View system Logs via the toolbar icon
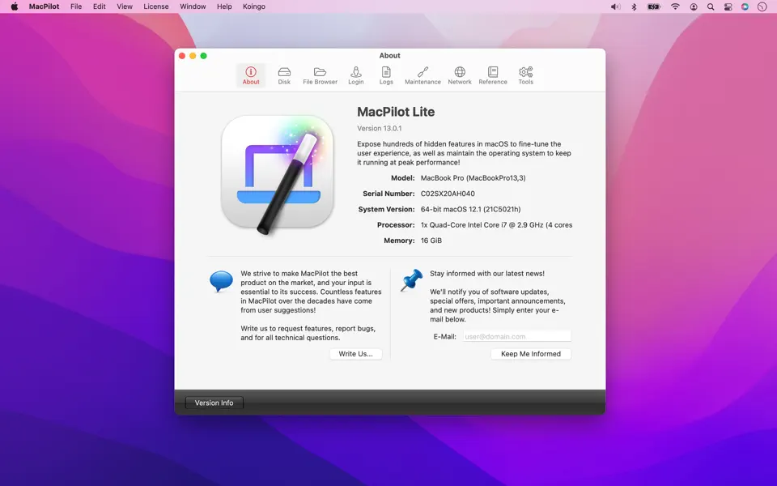Viewport: 777px width, 486px height. pyautogui.click(x=386, y=75)
